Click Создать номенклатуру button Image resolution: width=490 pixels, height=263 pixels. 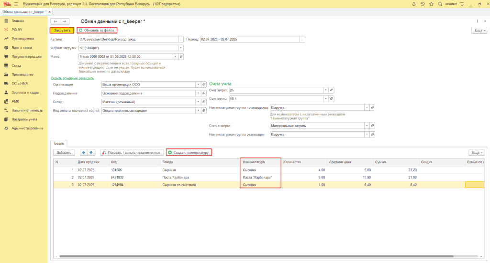coord(189,153)
